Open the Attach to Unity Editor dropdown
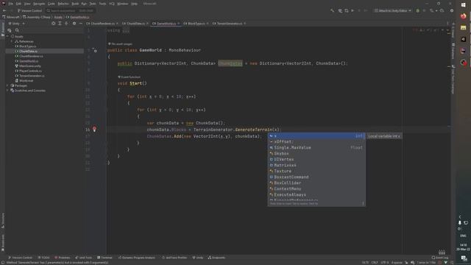This screenshot has height=265, width=471. coord(392,10)
